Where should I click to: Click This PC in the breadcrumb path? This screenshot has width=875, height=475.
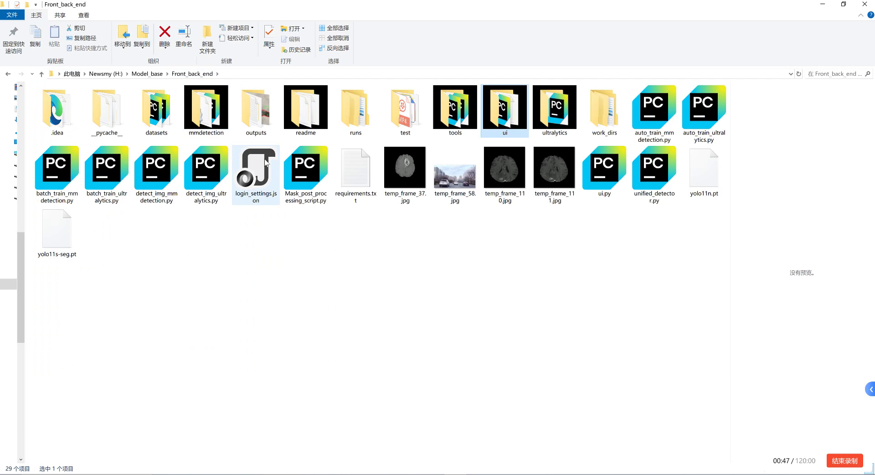point(72,74)
